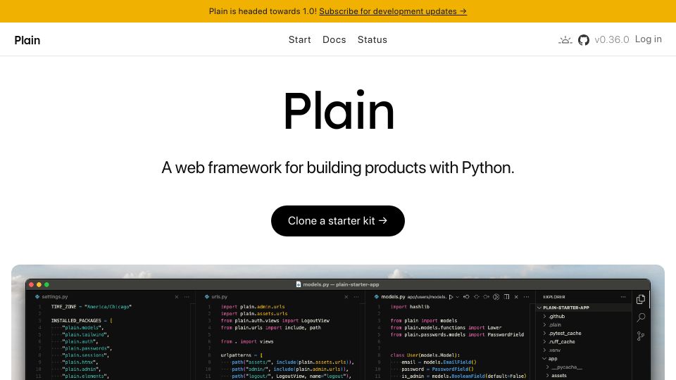Open the Explorer panel ellipsis menu

coord(623,297)
